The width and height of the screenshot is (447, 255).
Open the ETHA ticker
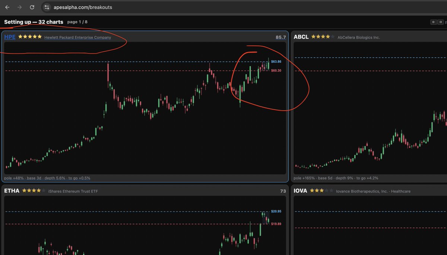(x=12, y=191)
